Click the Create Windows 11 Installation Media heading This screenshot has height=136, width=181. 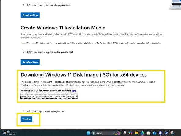(x=63, y=28)
